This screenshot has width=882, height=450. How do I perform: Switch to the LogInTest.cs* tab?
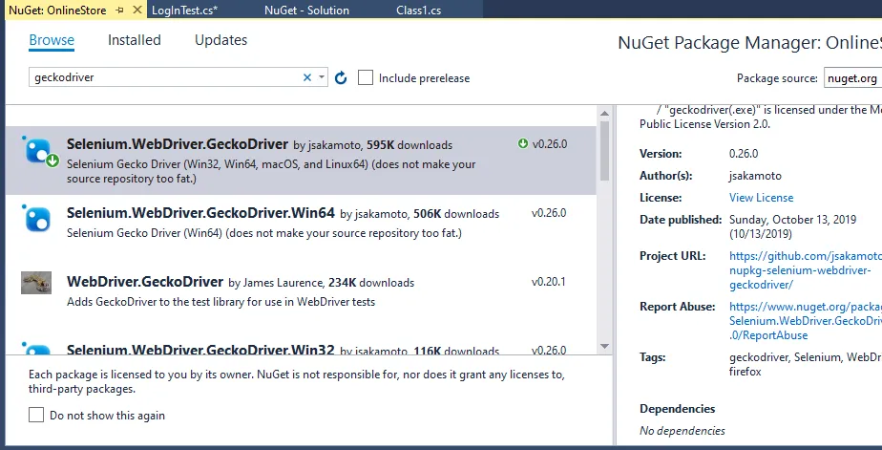pos(184,11)
